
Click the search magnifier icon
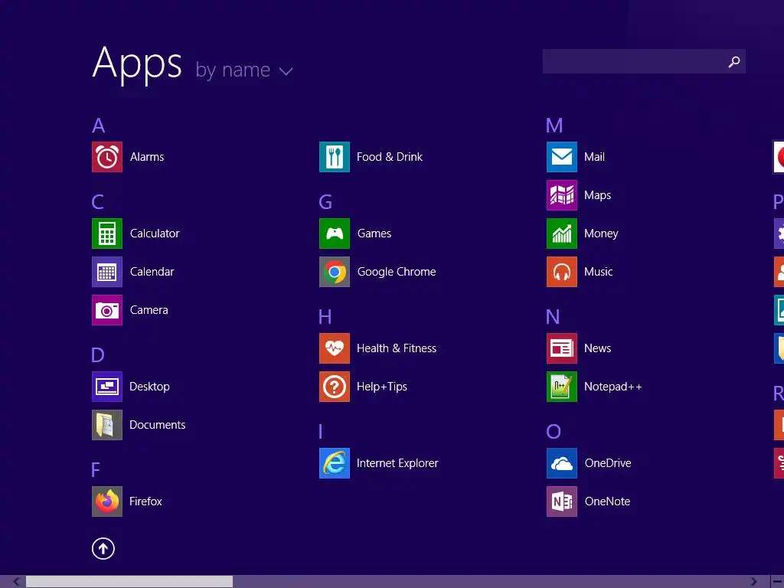click(x=734, y=61)
